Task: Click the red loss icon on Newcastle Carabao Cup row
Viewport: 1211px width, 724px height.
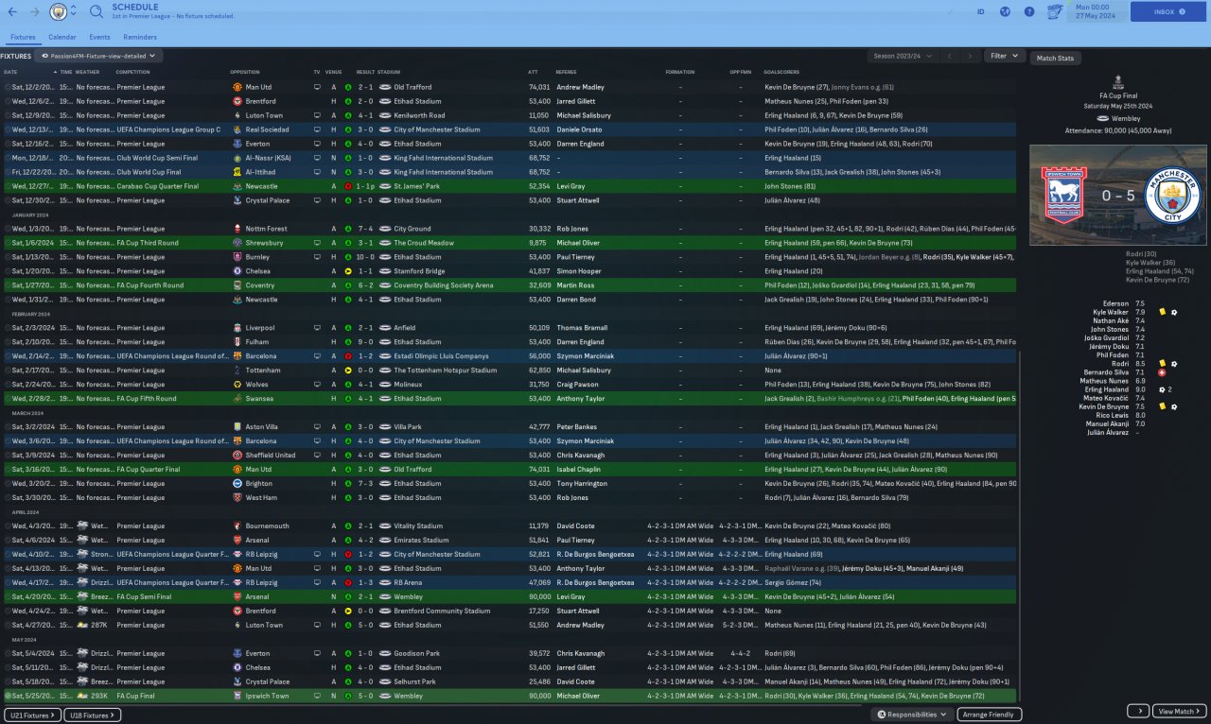Action: (348, 186)
